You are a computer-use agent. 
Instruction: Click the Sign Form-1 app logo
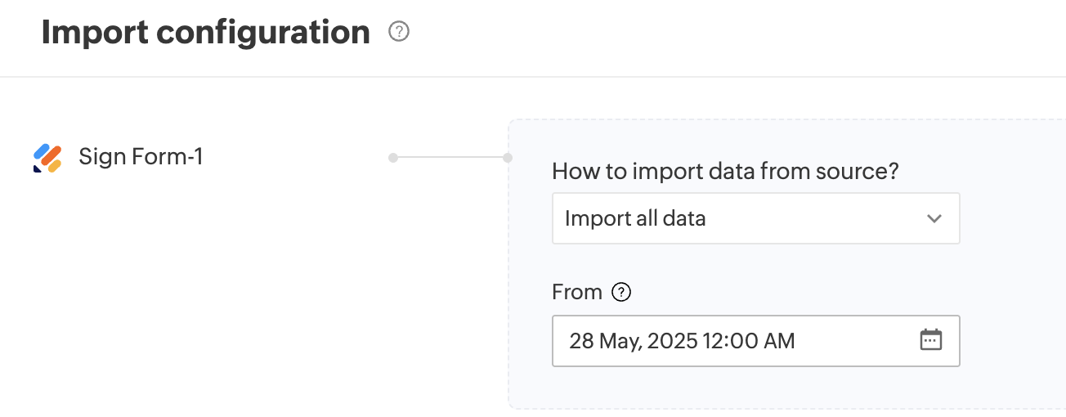47,158
